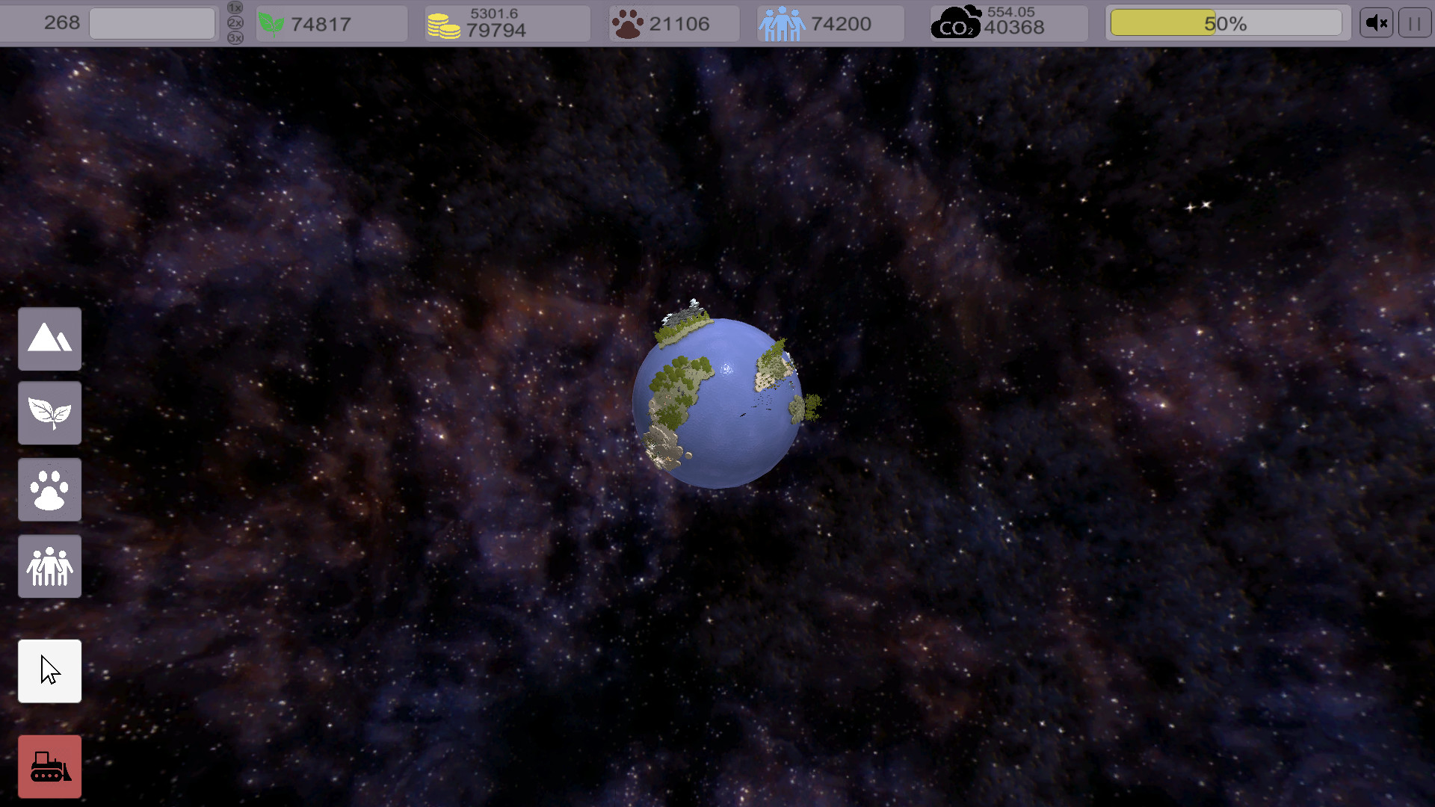Click the blue family population counter icon
The width and height of the screenshot is (1435, 807).
pyautogui.click(x=782, y=23)
